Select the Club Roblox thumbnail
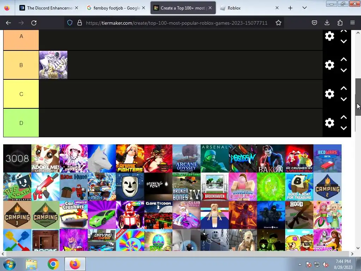The image size is (361, 271). (x=186, y=215)
